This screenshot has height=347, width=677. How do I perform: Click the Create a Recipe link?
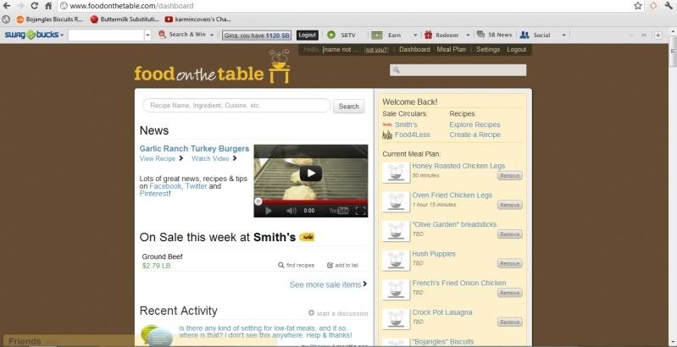(x=475, y=135)
